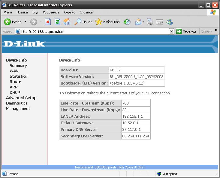
Task: Click upstream rate value 768
Action: 125,103
